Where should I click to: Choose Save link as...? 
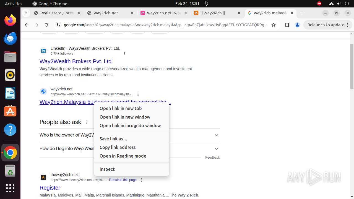(x=132, y=139)
